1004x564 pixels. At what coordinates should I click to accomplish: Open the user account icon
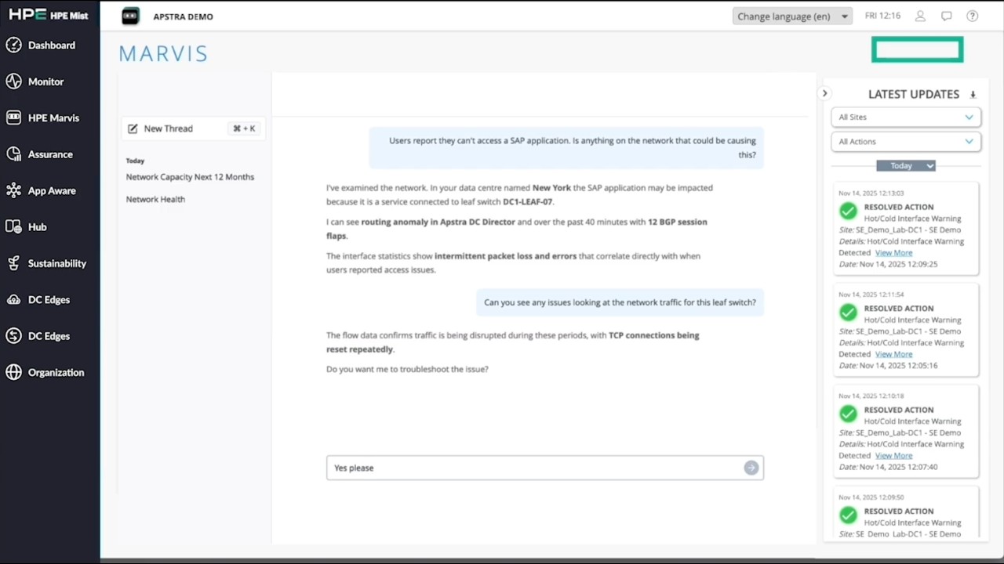pos(921,16)
